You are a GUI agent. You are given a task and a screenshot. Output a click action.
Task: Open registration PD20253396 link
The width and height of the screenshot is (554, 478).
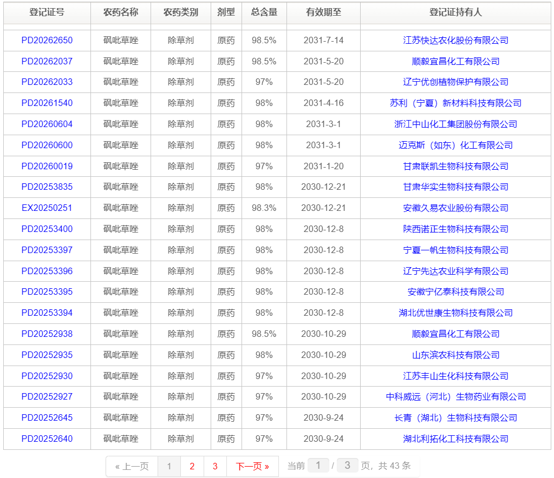click(47, 271)
